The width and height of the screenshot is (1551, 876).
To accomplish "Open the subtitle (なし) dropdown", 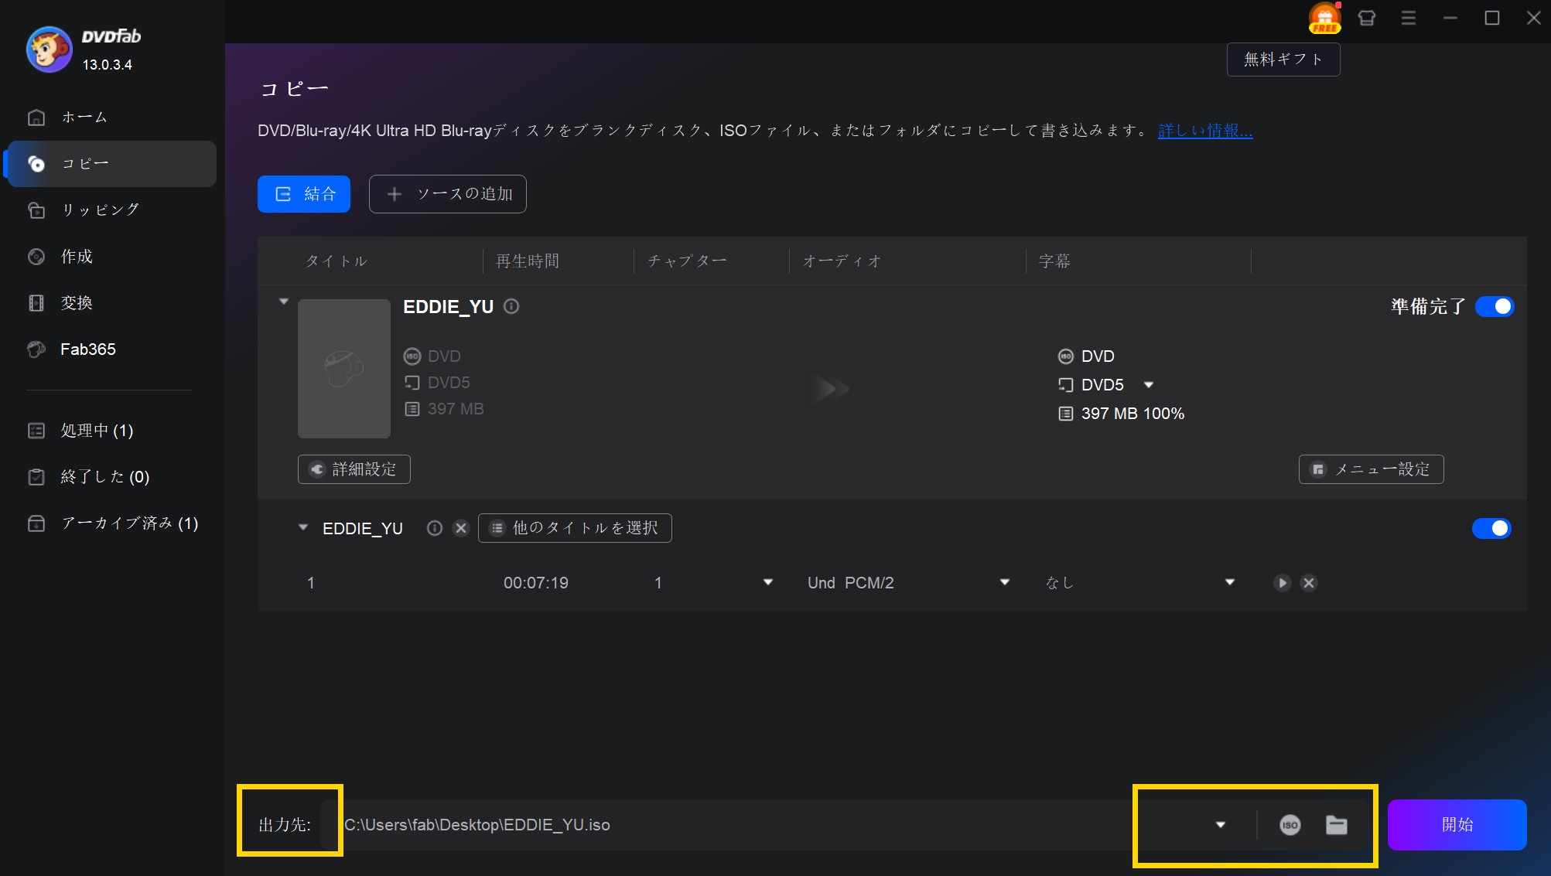I will tap(1230, 582).
